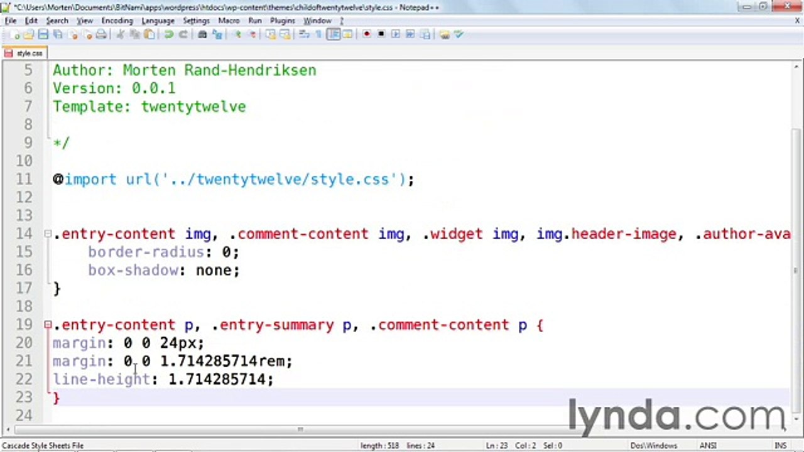
Task: Open the File menu
Action: 11,21
